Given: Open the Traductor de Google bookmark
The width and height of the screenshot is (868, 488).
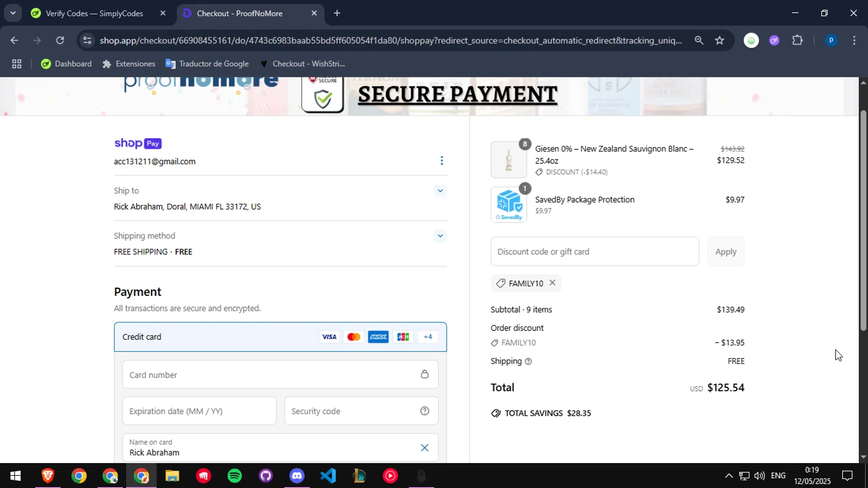Looking at the screenshot, I should coord(207,64).
